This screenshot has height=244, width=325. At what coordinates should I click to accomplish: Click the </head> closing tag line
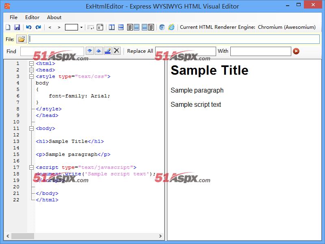coord(47,115)
